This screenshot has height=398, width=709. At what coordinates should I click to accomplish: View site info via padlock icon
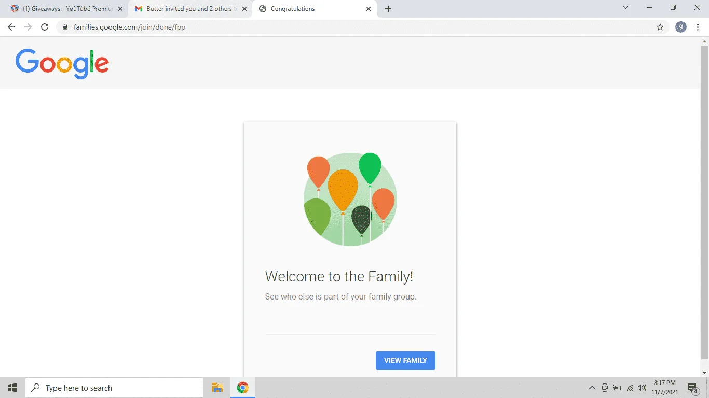(x=65, y=27)
